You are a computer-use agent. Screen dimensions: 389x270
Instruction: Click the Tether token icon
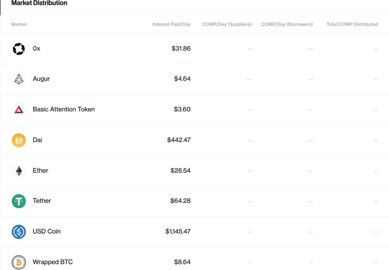tap(19, 201)
